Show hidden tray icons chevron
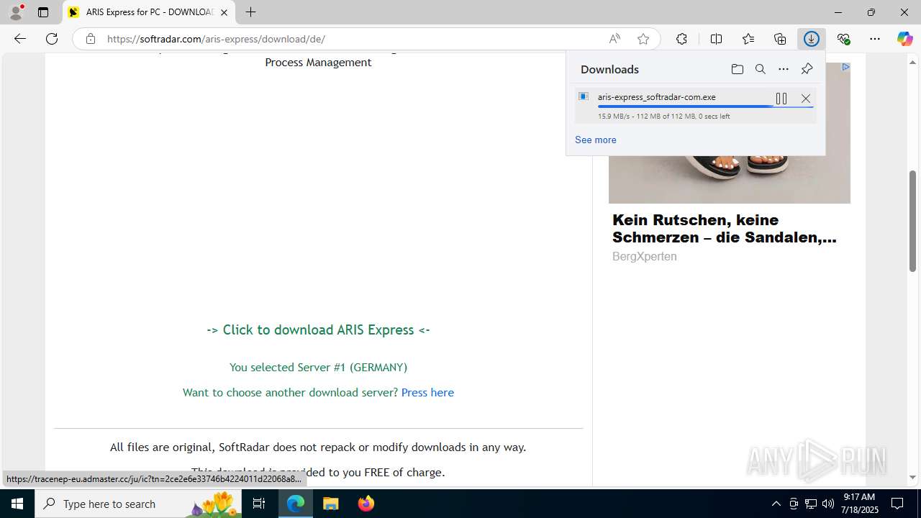Screen dimensions: 921x518 (776, 504)
